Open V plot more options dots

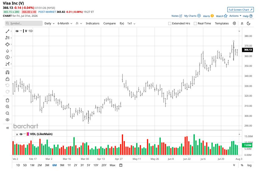(21, 30)
